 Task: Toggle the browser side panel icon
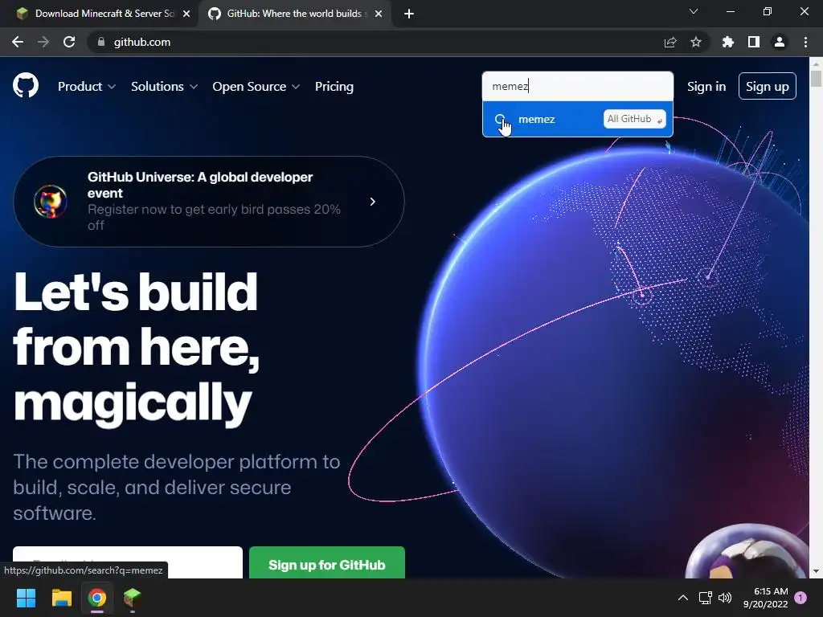[754, 42]
